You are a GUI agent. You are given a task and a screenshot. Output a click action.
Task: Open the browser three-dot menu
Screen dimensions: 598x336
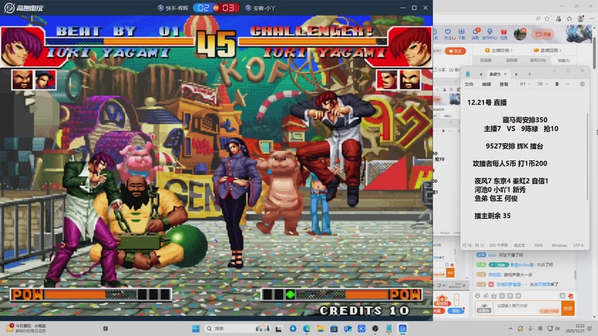click(591, 18)
